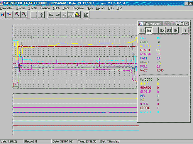193x144 pixels.
Task: Click the Time 23:36:30 status field
Action: [88, 141]
